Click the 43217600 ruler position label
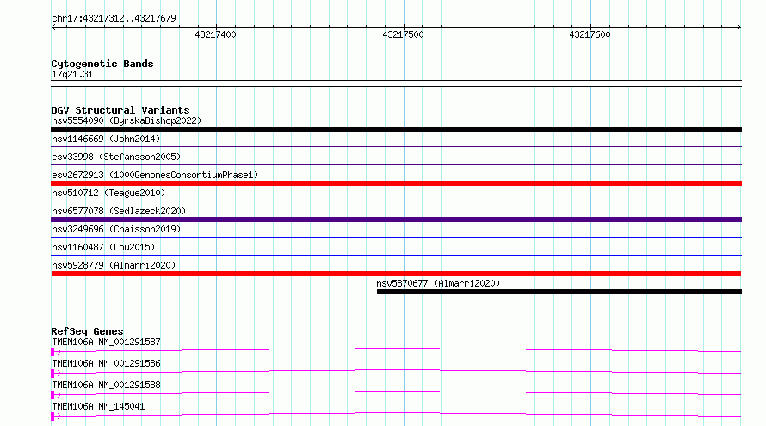766x426 pixels. point(590,34)
